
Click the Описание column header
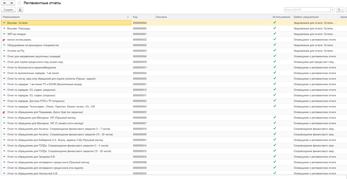213,17
